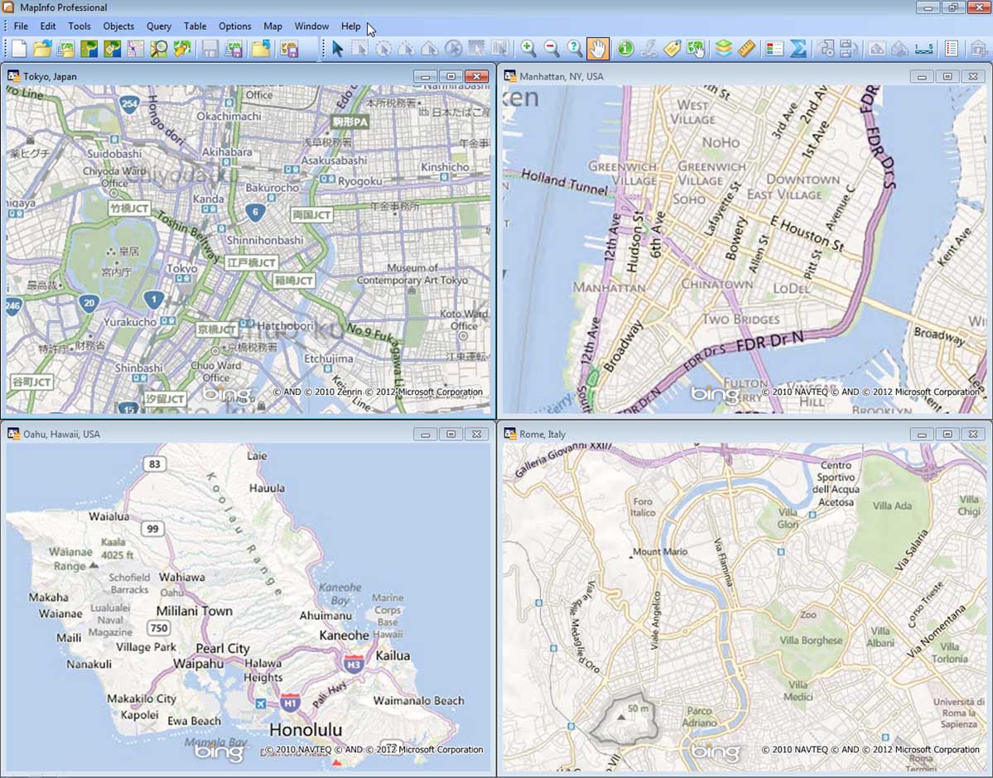Click the Clip Region On/Off icon

coord(876,49)
